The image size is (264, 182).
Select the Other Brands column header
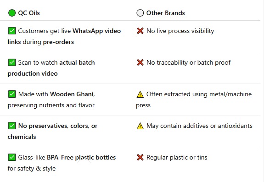(x=165, y=13)
